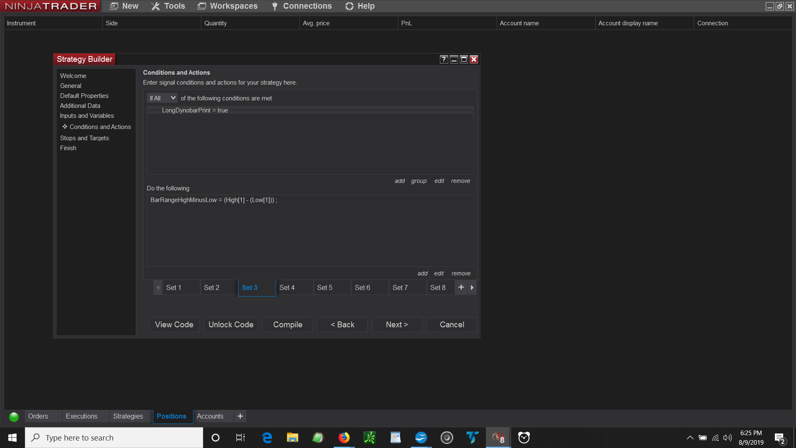Click the group link under conditions
Screen dimensions: 796x448
point(419,181)
